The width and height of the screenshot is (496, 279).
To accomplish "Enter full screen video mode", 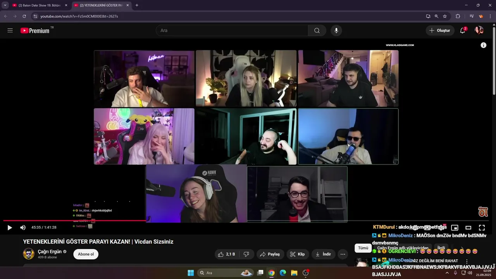I will coord(482,227).
